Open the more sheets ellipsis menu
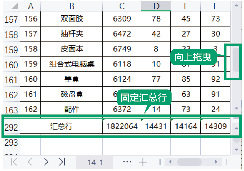Viewport: 244px width, 171px height. 127,162
